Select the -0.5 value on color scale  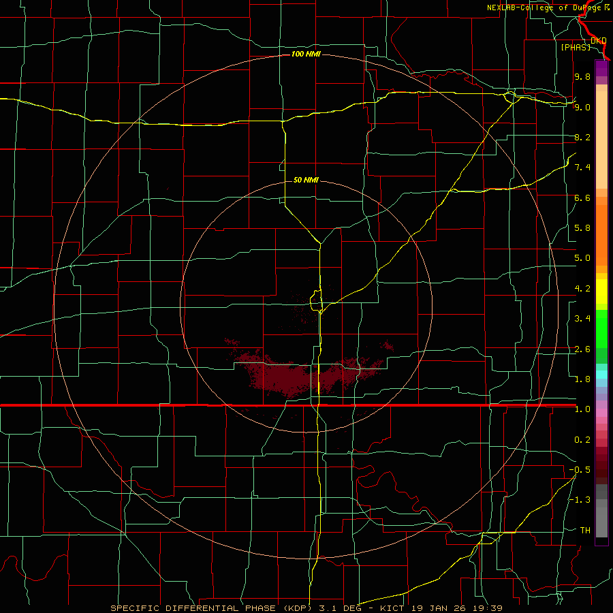pos(580,470)
